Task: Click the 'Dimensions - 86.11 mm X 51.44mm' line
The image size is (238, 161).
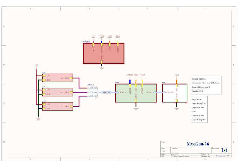Action: (206, 83)
